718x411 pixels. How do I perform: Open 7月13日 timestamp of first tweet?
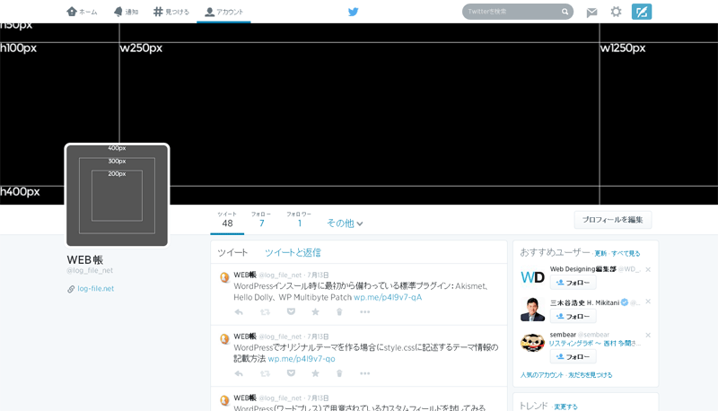[x=318, y=275]
